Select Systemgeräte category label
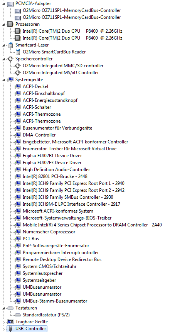This screenshot has width=170, height=336. [x=29, y=80]
